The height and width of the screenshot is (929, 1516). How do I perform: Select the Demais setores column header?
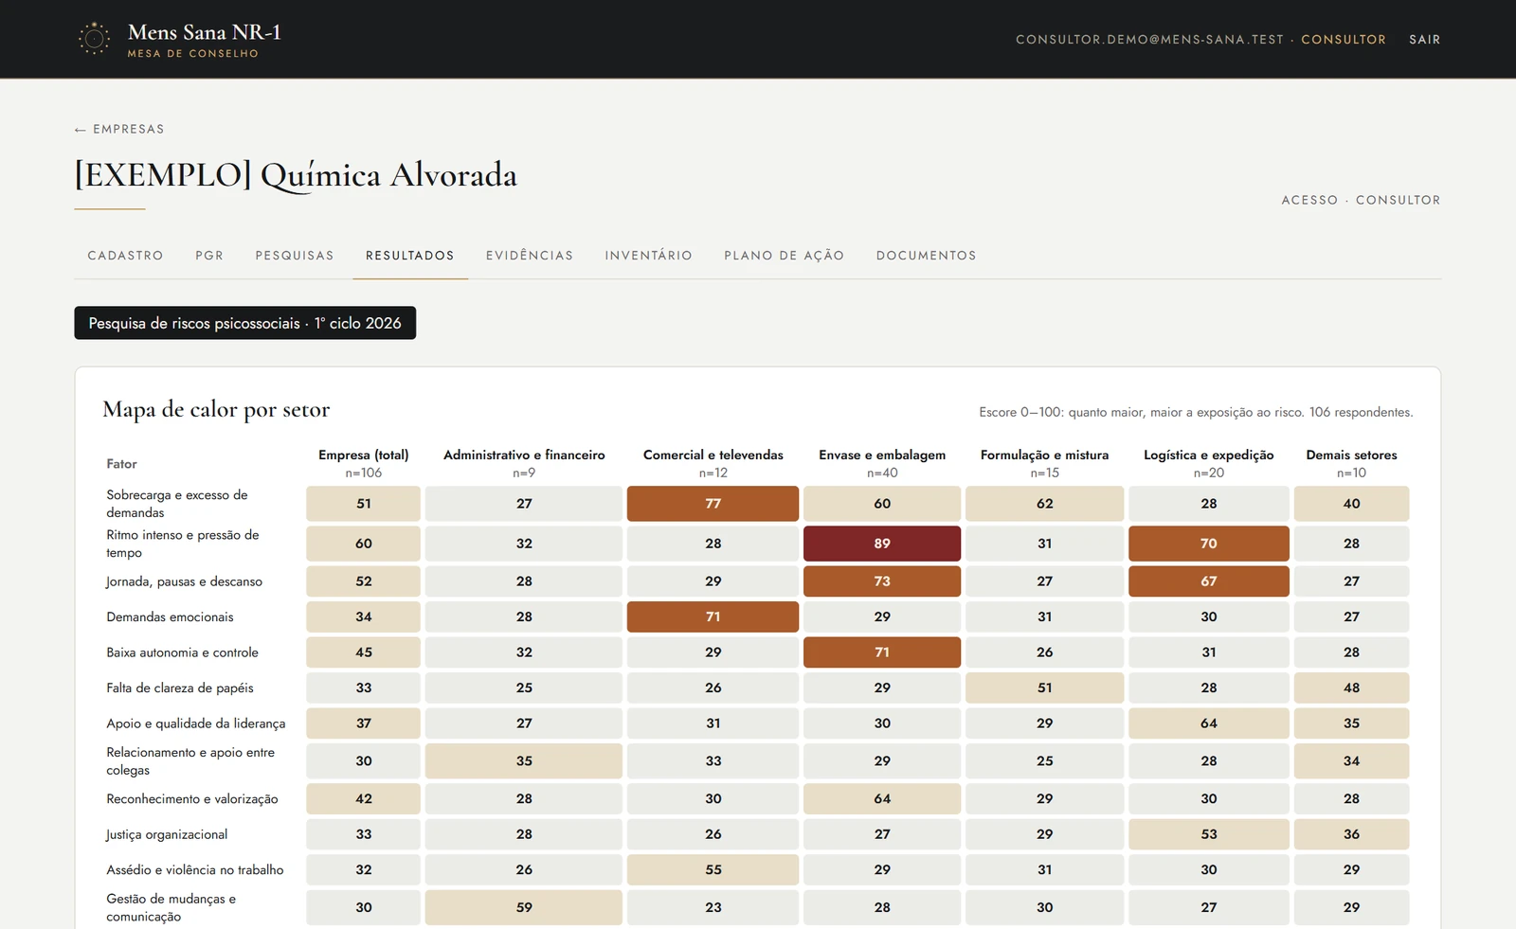pyautogui.click(x=1352, y=463)
